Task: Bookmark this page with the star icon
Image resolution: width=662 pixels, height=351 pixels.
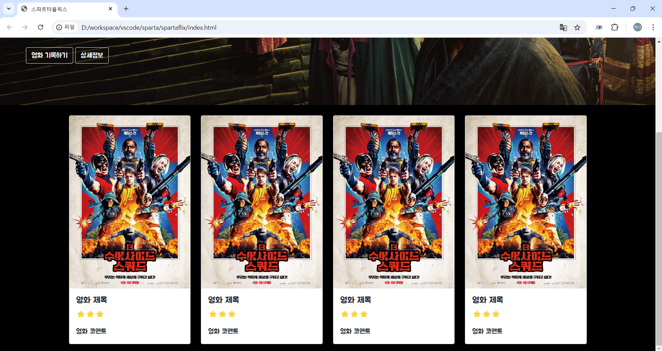Action: (x=577, y=27)
